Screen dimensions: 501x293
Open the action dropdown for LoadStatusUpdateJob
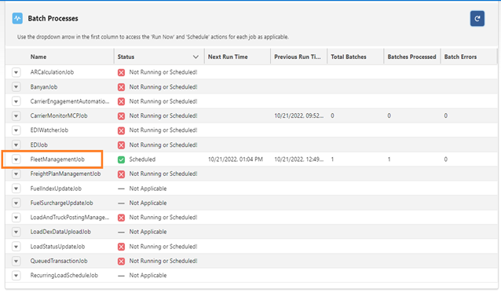pos(16,247)
